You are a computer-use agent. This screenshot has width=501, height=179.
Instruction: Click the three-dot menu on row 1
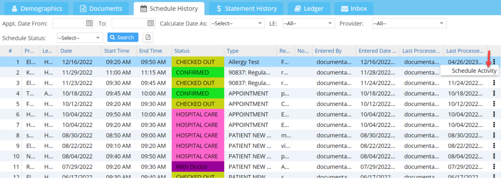494,62
